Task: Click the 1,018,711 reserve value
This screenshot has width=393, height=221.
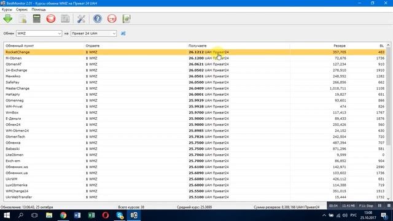Action: [338, 88]
